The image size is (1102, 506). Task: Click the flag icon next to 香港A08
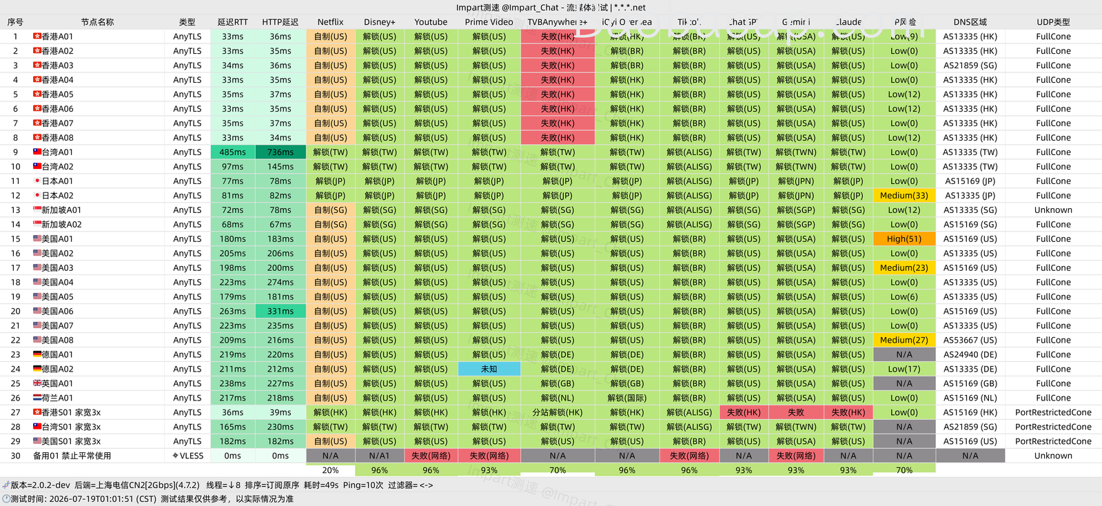point(37,138)
